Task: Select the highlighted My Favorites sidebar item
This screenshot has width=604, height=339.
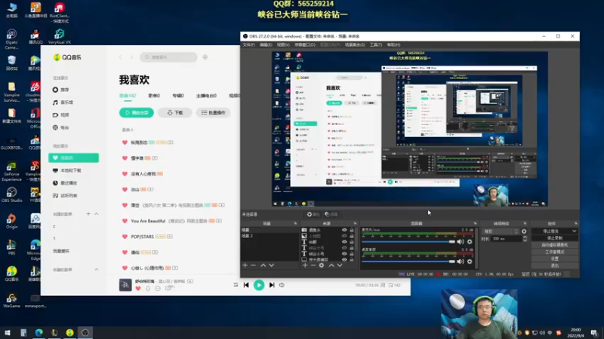Action: point(73,158)
